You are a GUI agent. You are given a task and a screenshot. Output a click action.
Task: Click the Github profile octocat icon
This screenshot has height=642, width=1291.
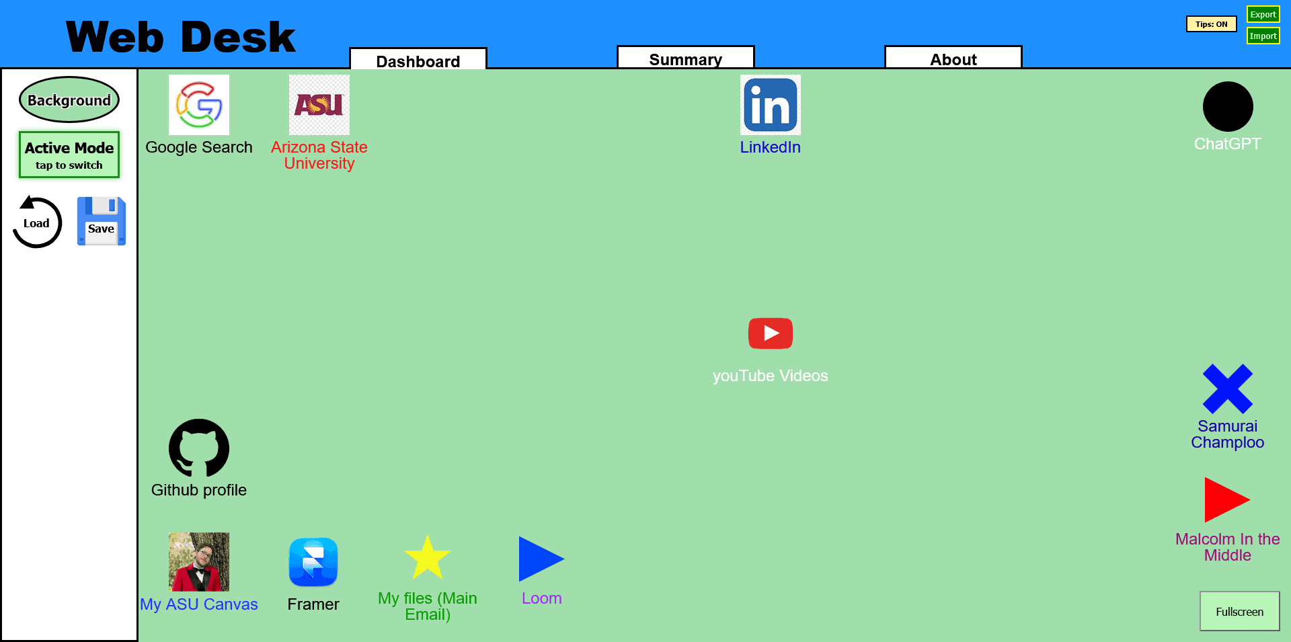click(199, 448)
